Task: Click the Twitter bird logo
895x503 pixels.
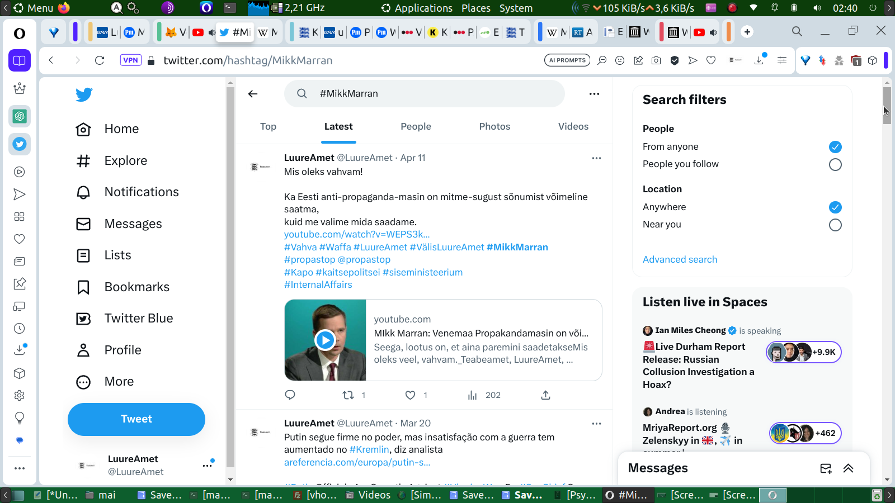Action: (84, 94)
